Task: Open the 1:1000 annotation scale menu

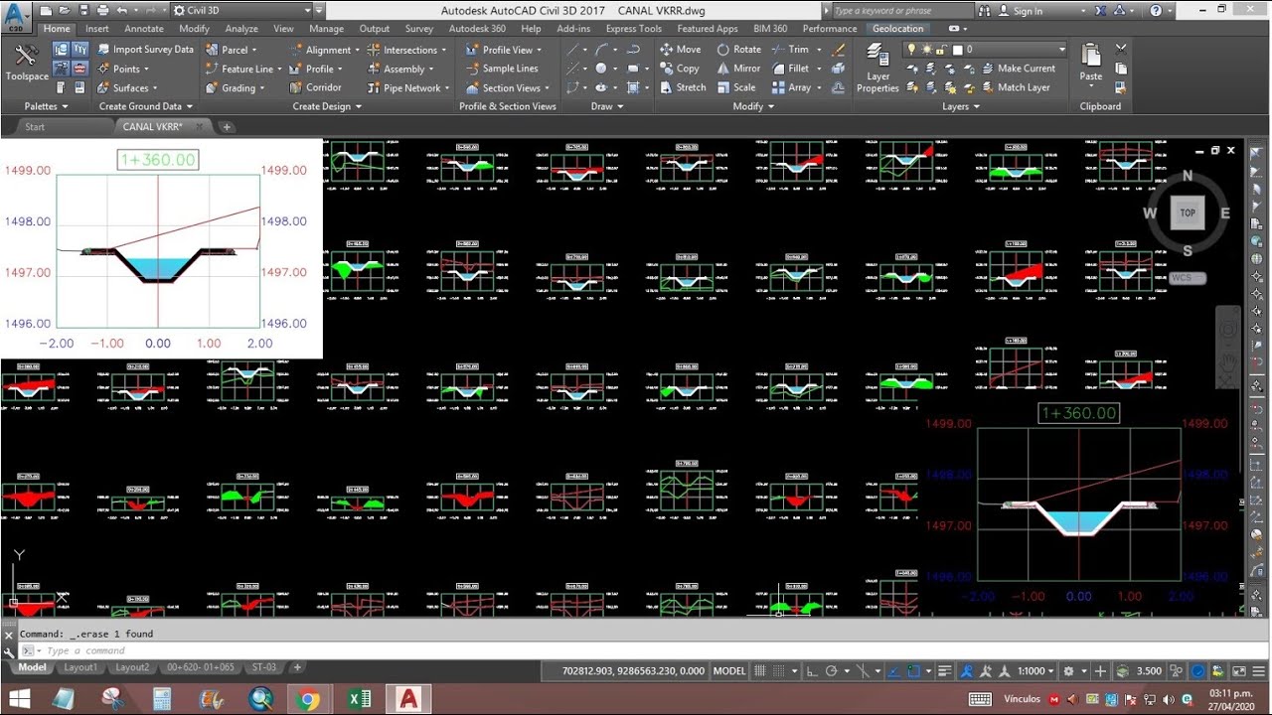Action: (x=1035, y=671)
